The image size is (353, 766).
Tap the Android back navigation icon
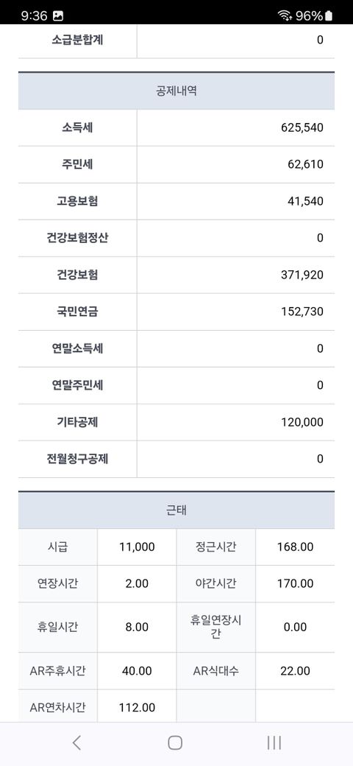[76, 743]
